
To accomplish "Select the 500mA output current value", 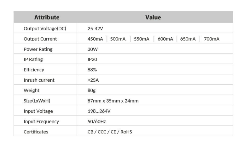I will pos(118,39).
